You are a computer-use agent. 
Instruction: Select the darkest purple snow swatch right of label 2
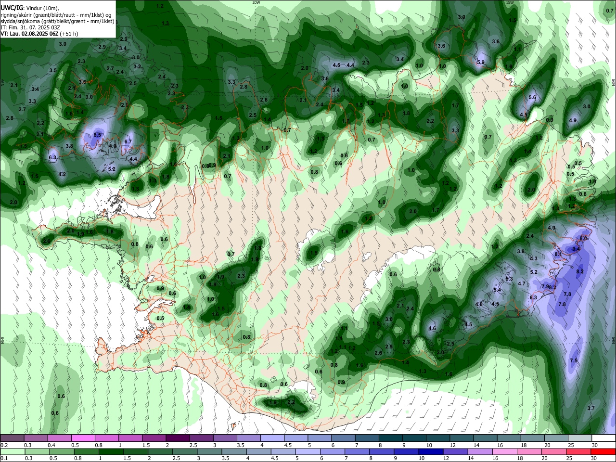click(x=177, y=438)
